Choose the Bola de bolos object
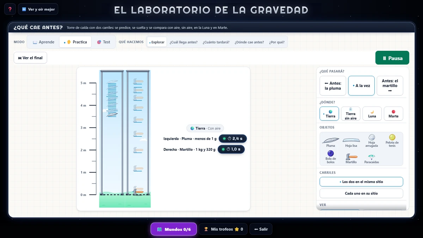Image resolution: width=423 pixels, height=238 pixels. (x=331, y=157)
